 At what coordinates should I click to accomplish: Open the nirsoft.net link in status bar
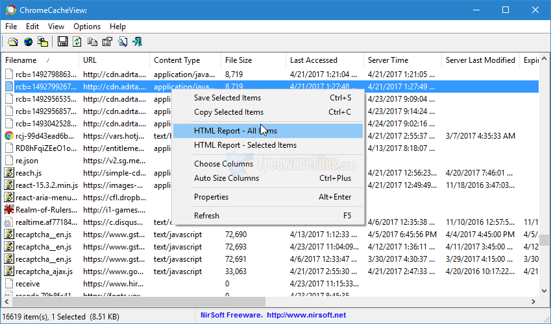point(306,315)
